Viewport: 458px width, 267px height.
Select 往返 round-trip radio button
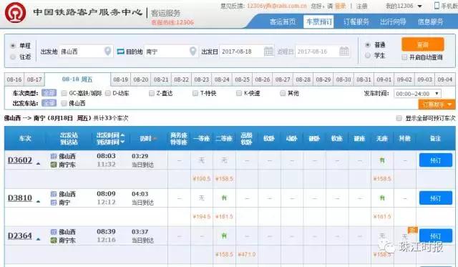pyautogui.click(x=13, y=57)
